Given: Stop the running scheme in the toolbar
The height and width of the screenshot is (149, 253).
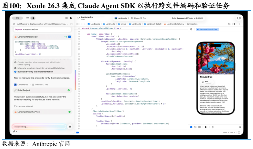Looking at the screenshot, I should [66, 18].
